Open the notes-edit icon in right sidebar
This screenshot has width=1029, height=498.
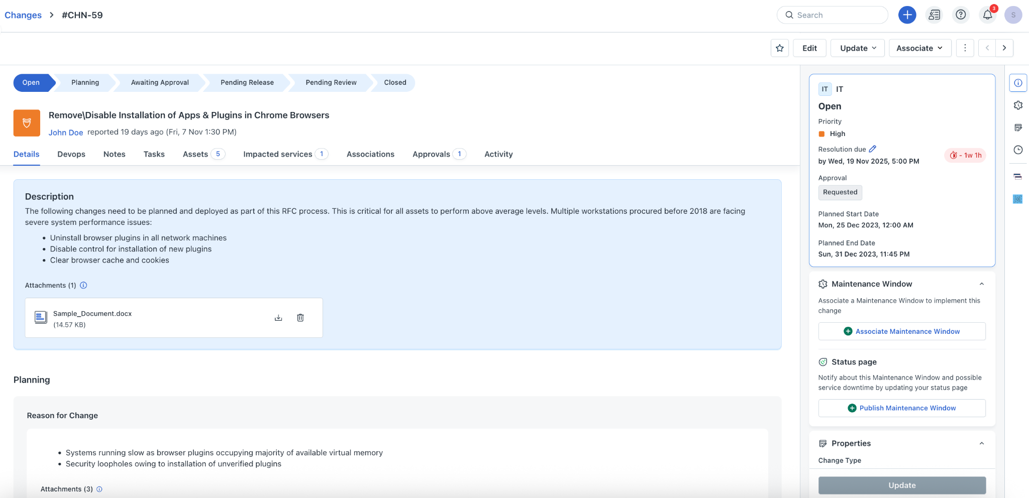[x=1018, y=128]
